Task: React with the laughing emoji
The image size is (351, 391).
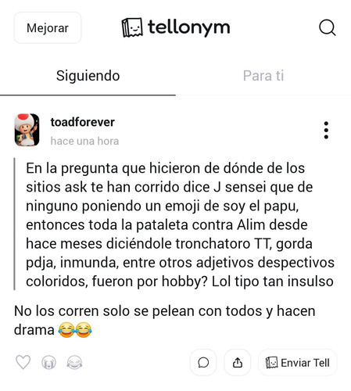Action: (x=74, y=363)
